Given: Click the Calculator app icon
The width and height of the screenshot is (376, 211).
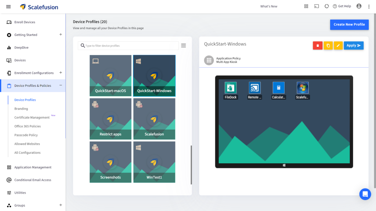Looking at the screenshot, I should pyautogui.click(x=278, y=88).
